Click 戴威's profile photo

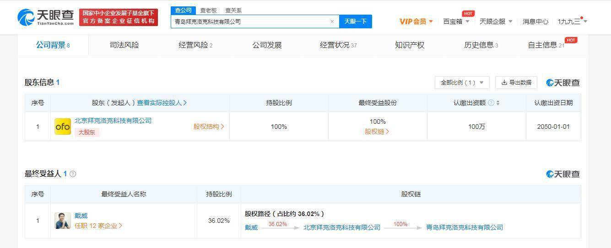click(63, 221)
